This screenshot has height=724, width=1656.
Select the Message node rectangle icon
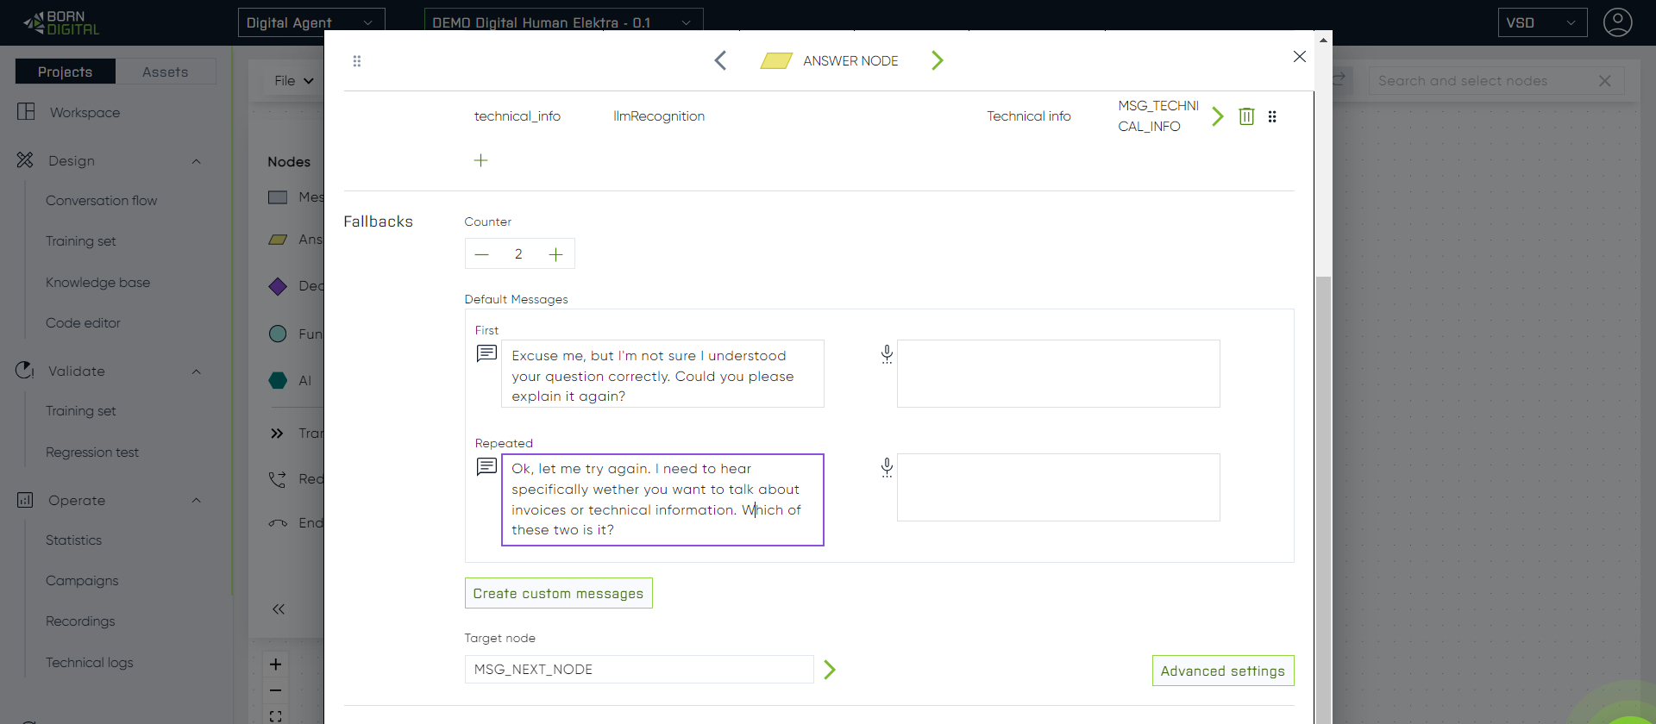278,197
